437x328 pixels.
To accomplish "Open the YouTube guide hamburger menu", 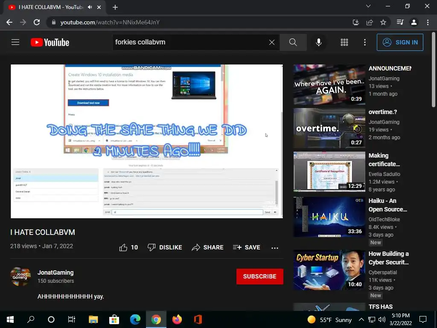I will pyautogui.click(x=15, y=42).
